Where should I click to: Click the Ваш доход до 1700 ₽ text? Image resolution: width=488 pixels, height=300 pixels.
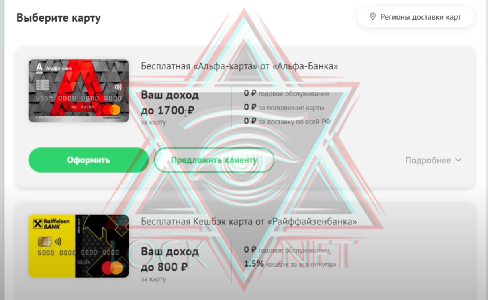[169, 103]
